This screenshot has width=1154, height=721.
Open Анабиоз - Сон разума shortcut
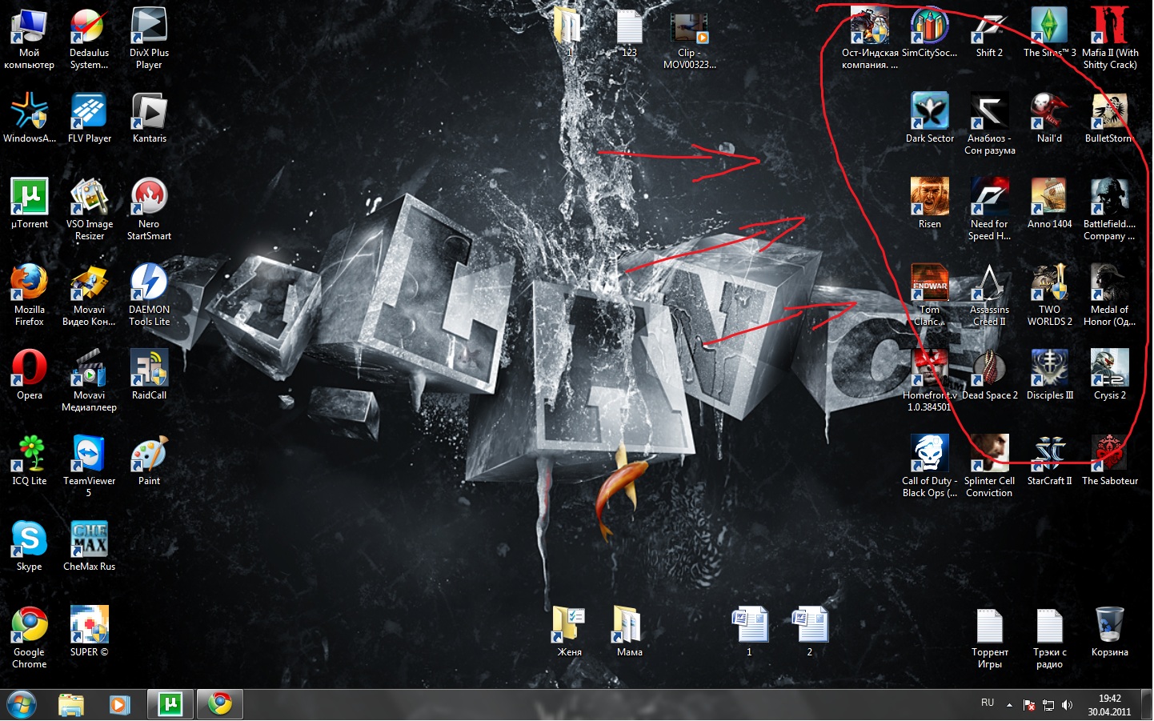pyautogui.click(x=989, y=124)
